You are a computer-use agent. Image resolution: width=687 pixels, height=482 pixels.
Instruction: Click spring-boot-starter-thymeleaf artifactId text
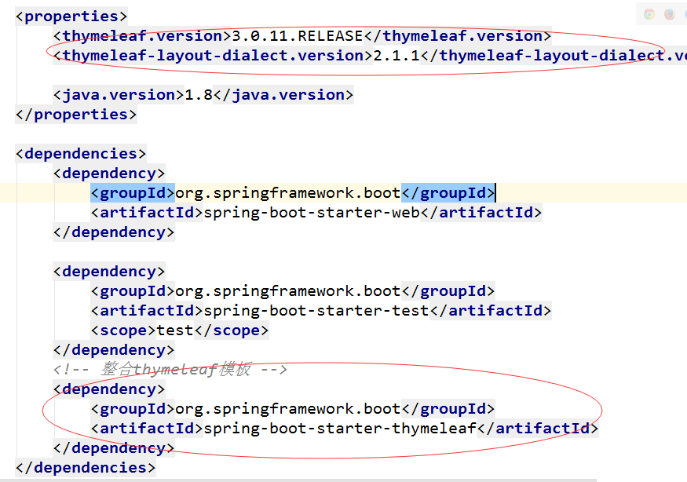tap(340, 429)
